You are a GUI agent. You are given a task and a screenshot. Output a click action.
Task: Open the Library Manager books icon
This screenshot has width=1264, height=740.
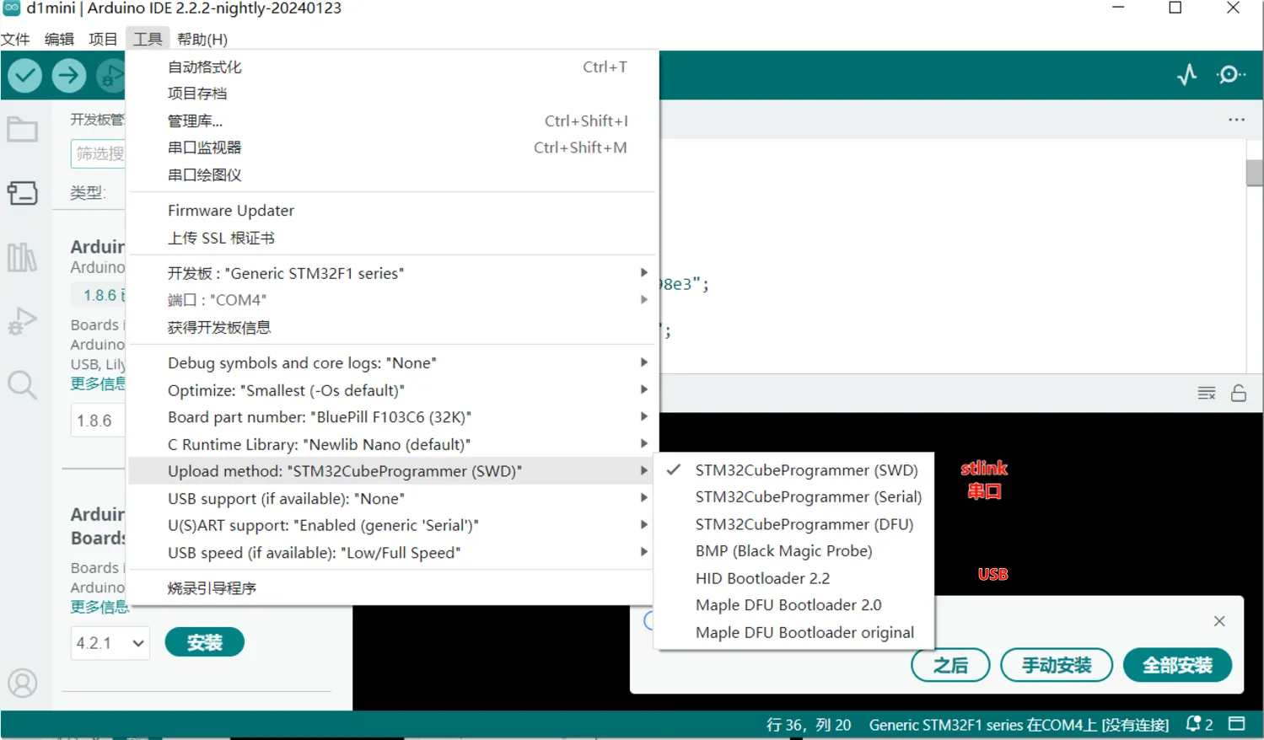23,257
